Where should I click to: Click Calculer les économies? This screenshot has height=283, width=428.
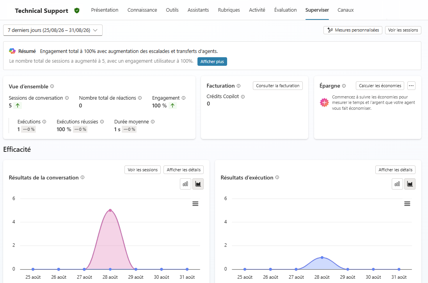click(x=380, y=86)
